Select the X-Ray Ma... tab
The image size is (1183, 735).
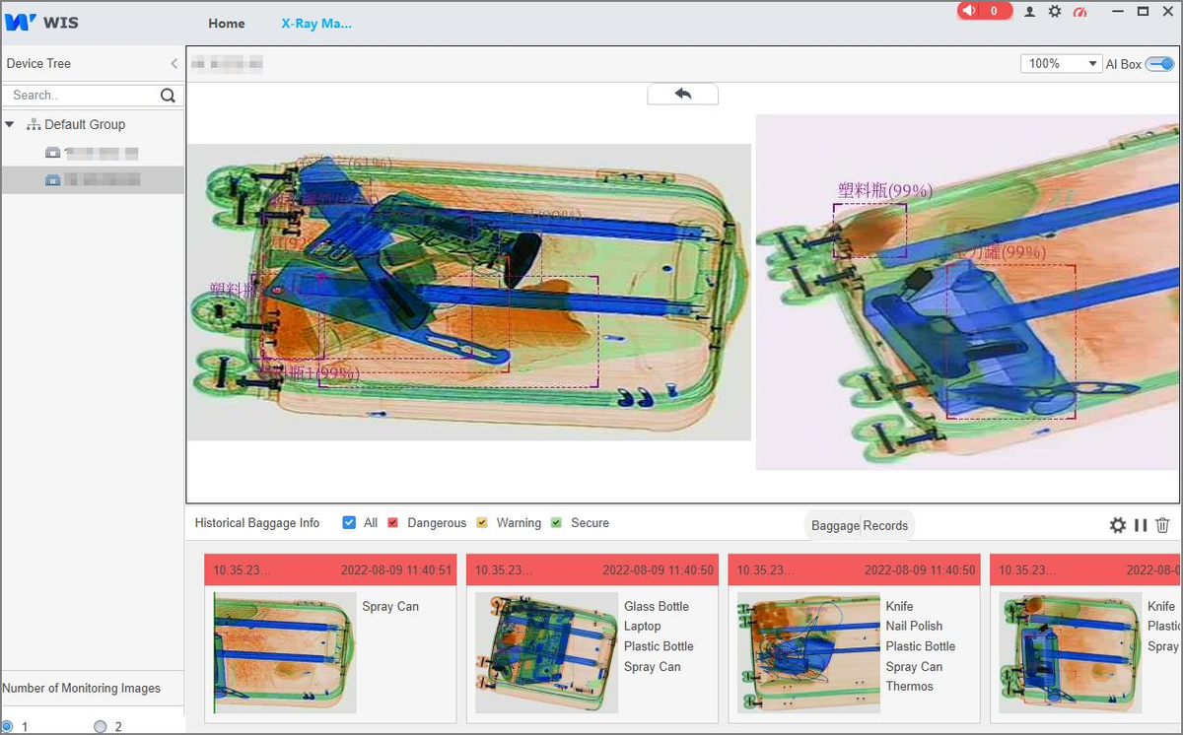tap(316, 24)
